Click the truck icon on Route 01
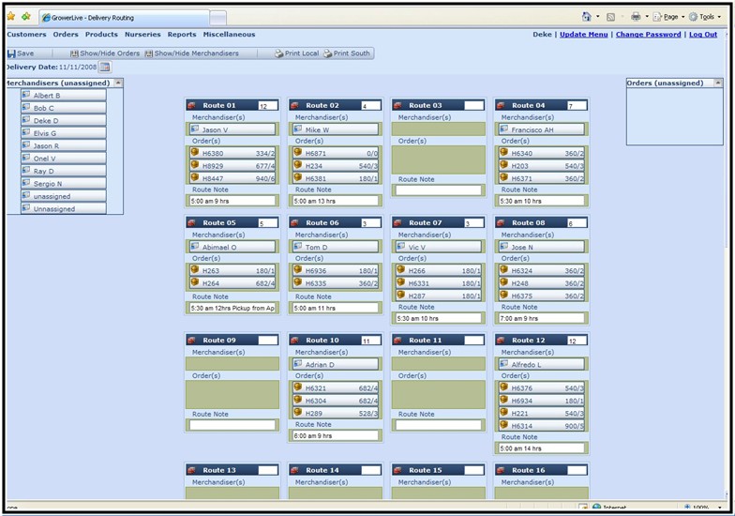 pos(192,105)
